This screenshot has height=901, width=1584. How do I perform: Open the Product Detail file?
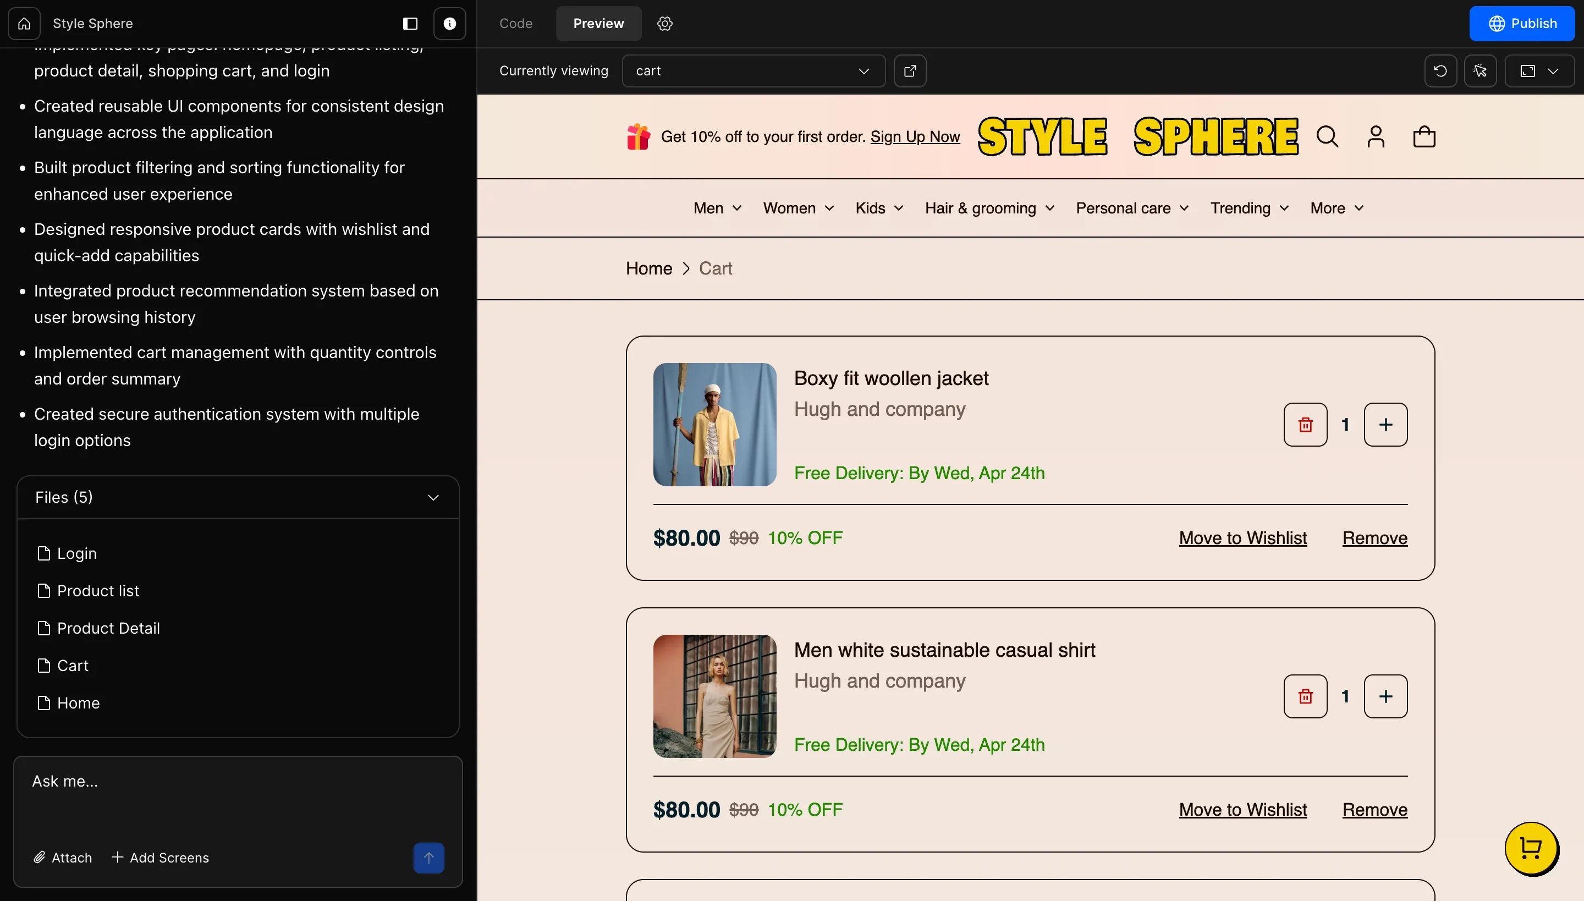click(x=98, y=628)
